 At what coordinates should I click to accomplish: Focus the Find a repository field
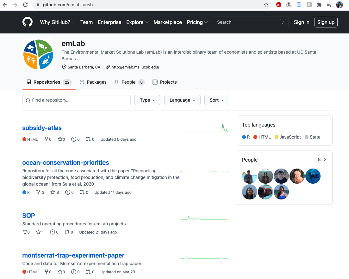tap(76, 100)
